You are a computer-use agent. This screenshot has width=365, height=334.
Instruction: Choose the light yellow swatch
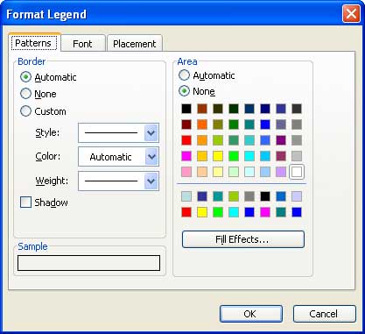(218, 172)
